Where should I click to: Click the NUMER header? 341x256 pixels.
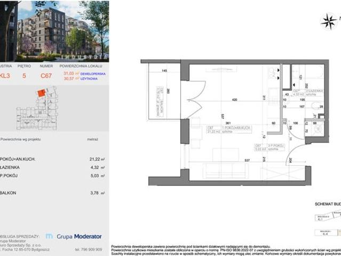pos(46,66)
